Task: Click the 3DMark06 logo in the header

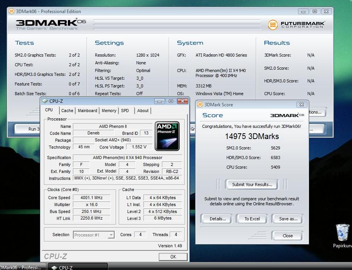Action: point(51,24)
